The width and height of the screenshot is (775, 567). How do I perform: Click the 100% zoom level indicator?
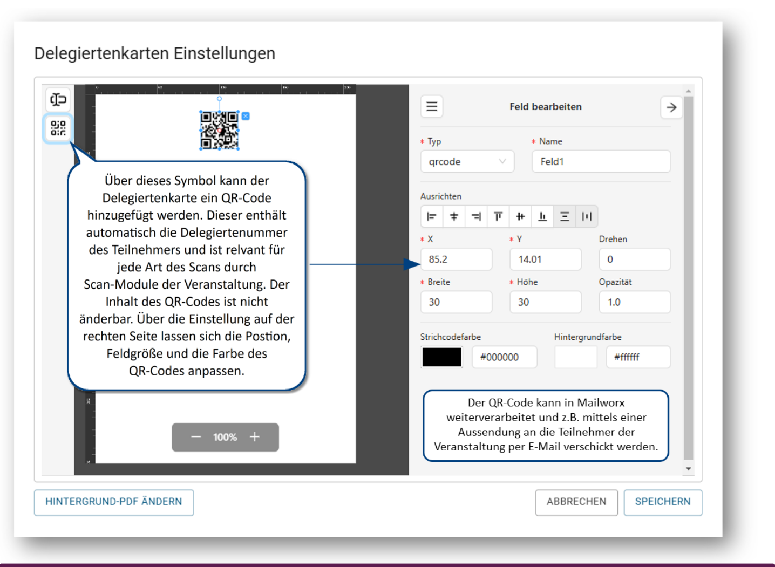pos(225,437)
